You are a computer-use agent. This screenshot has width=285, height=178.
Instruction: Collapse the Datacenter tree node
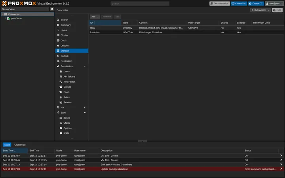pyautogui.click(x=2, y=14)
